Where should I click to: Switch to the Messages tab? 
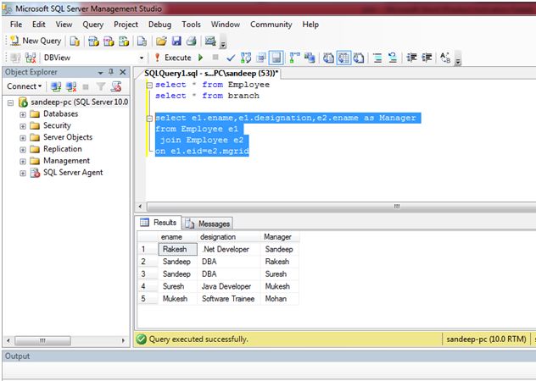pos(208,224)
